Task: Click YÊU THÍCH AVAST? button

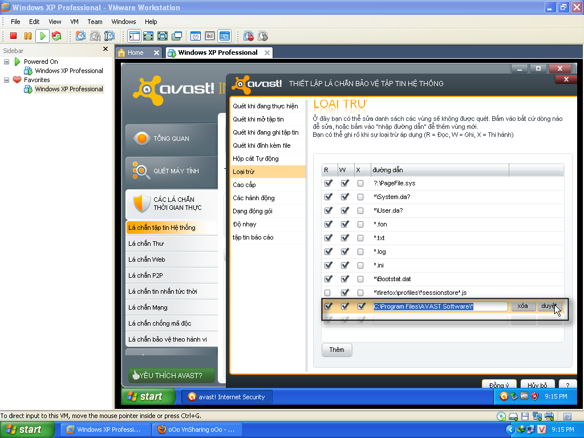Action: pos(171,375)
